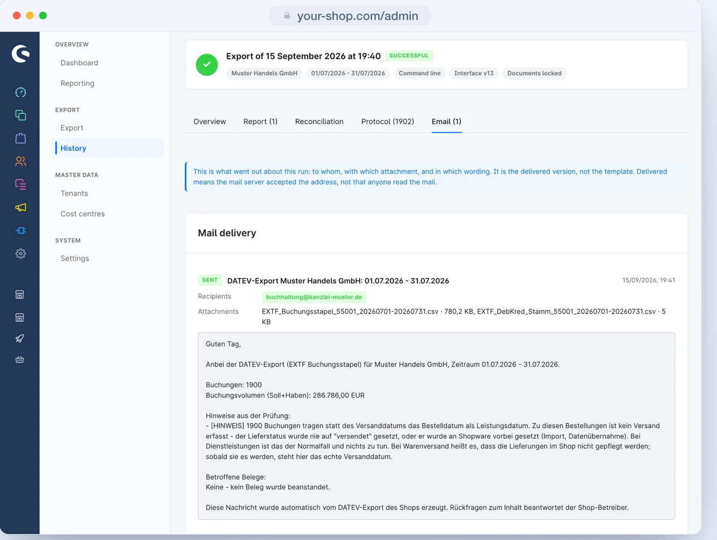Click the Attachments label
The width and height of the screenshot is (717, 540).
218,311
